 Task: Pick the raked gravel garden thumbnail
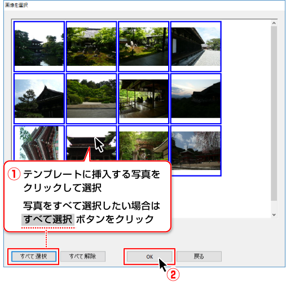tap(91, 98)
